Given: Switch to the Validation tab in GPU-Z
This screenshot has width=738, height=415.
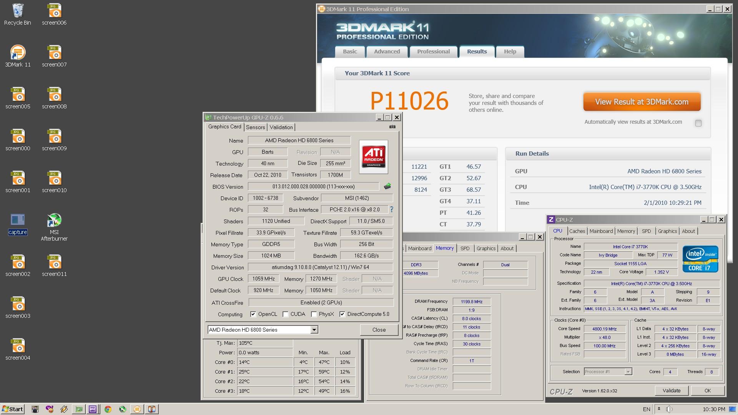Looking at the screenshot, I should pyautogui.click(x=281, y=127).
